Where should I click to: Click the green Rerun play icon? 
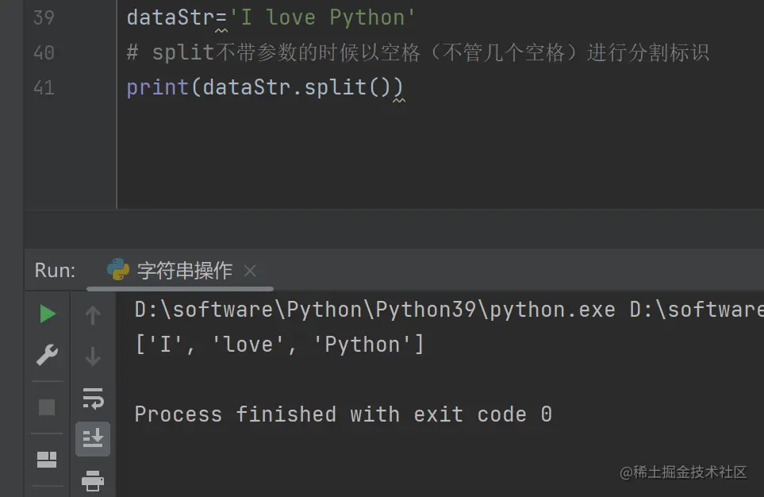point(48,314)
